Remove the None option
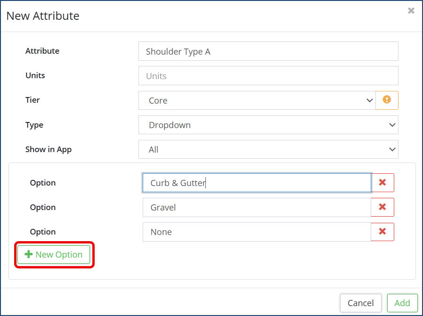423x316 pixels. tap(382, 232)
